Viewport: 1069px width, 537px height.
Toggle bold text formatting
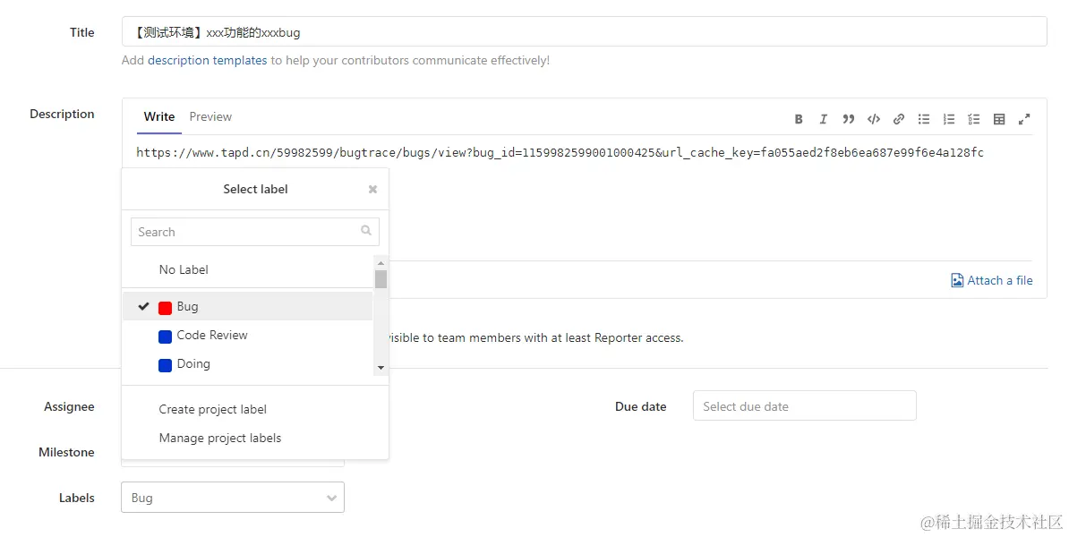[799, 119]
